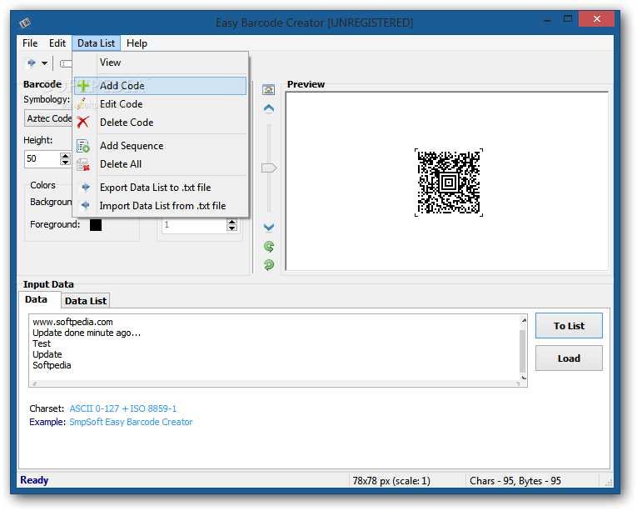Click the black Foreground color swatch
Viewport: 637px width, 511px height.
point(96,224)
